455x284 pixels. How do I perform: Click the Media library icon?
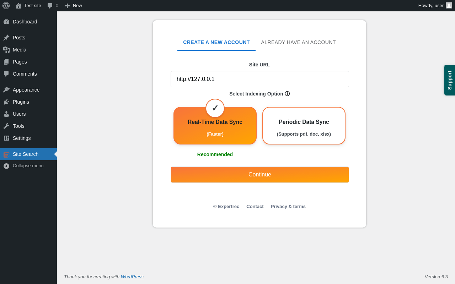click(6, 50)
